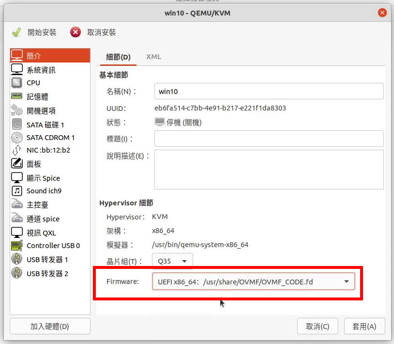Select the memory (記憶體) icon in sidebar
394x344 pixels.
[x=17, y=96]
